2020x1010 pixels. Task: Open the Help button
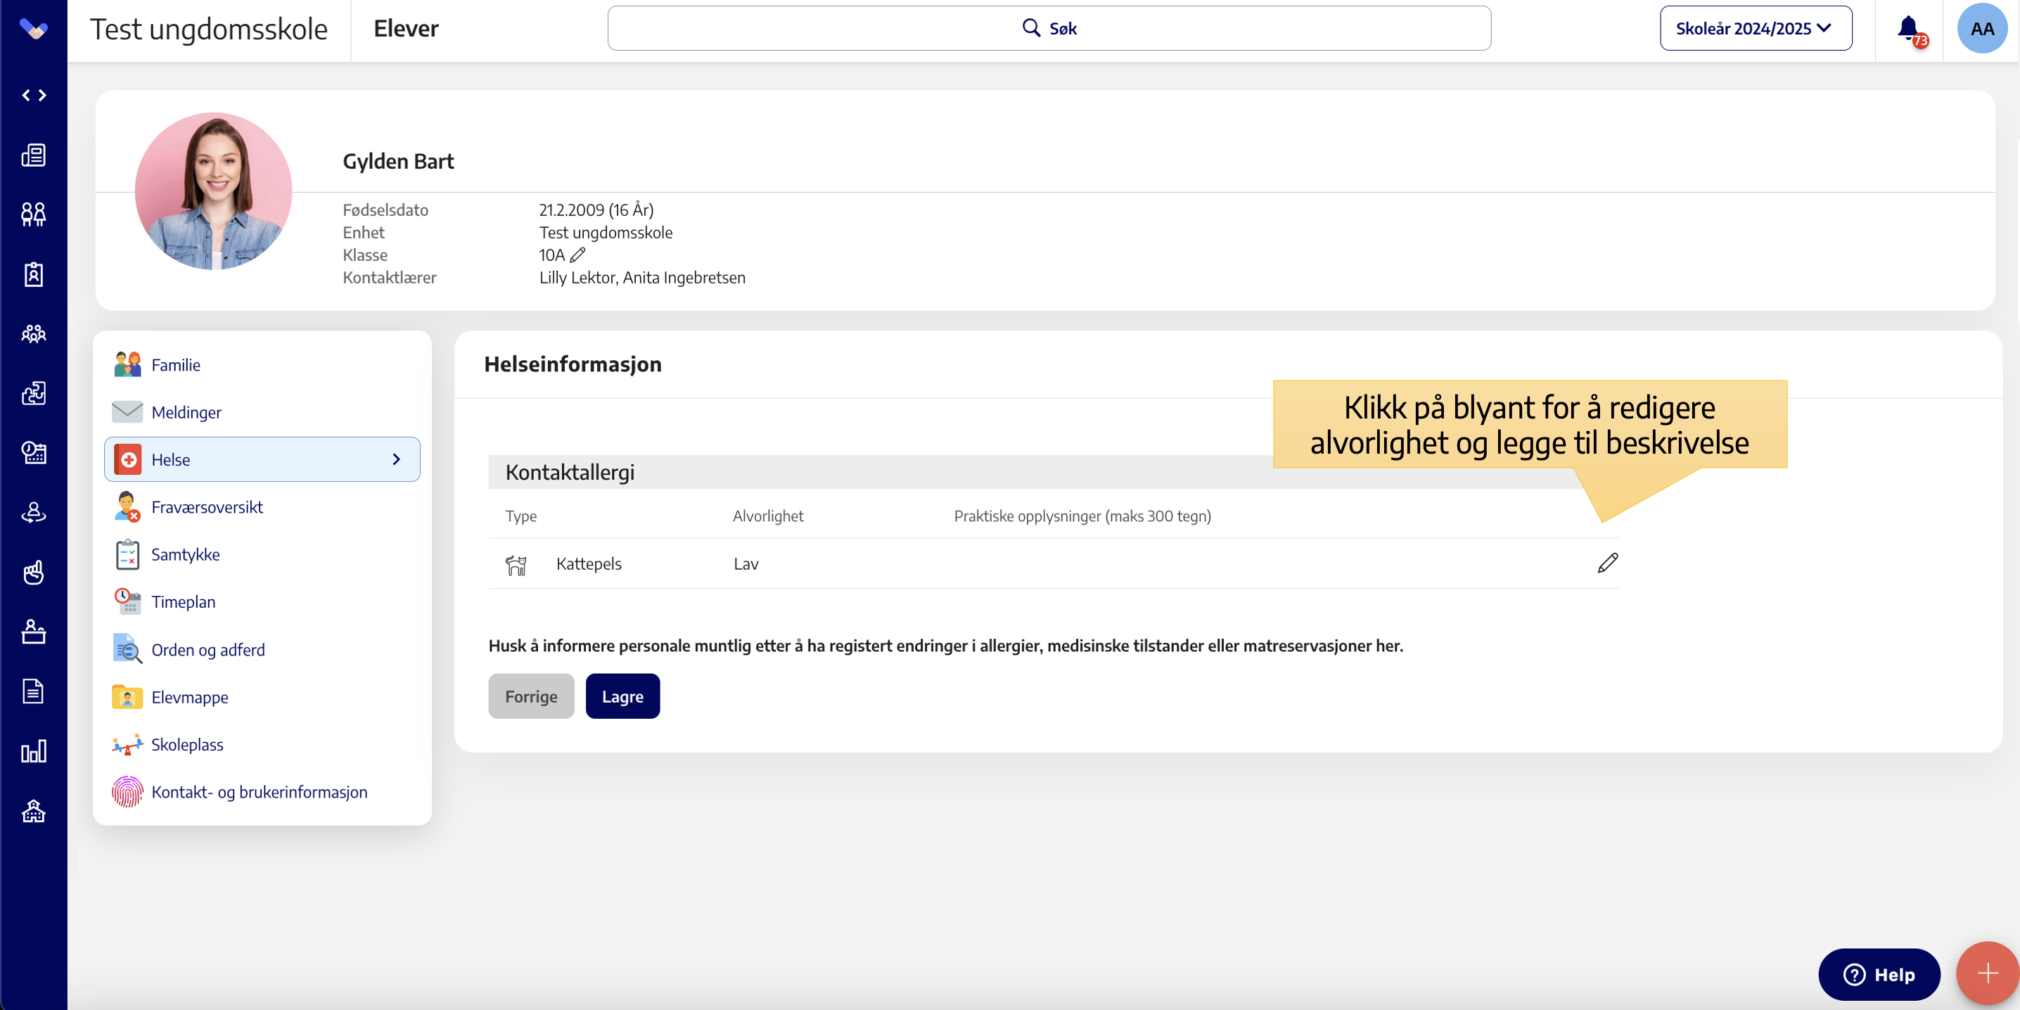point(1879,975)
